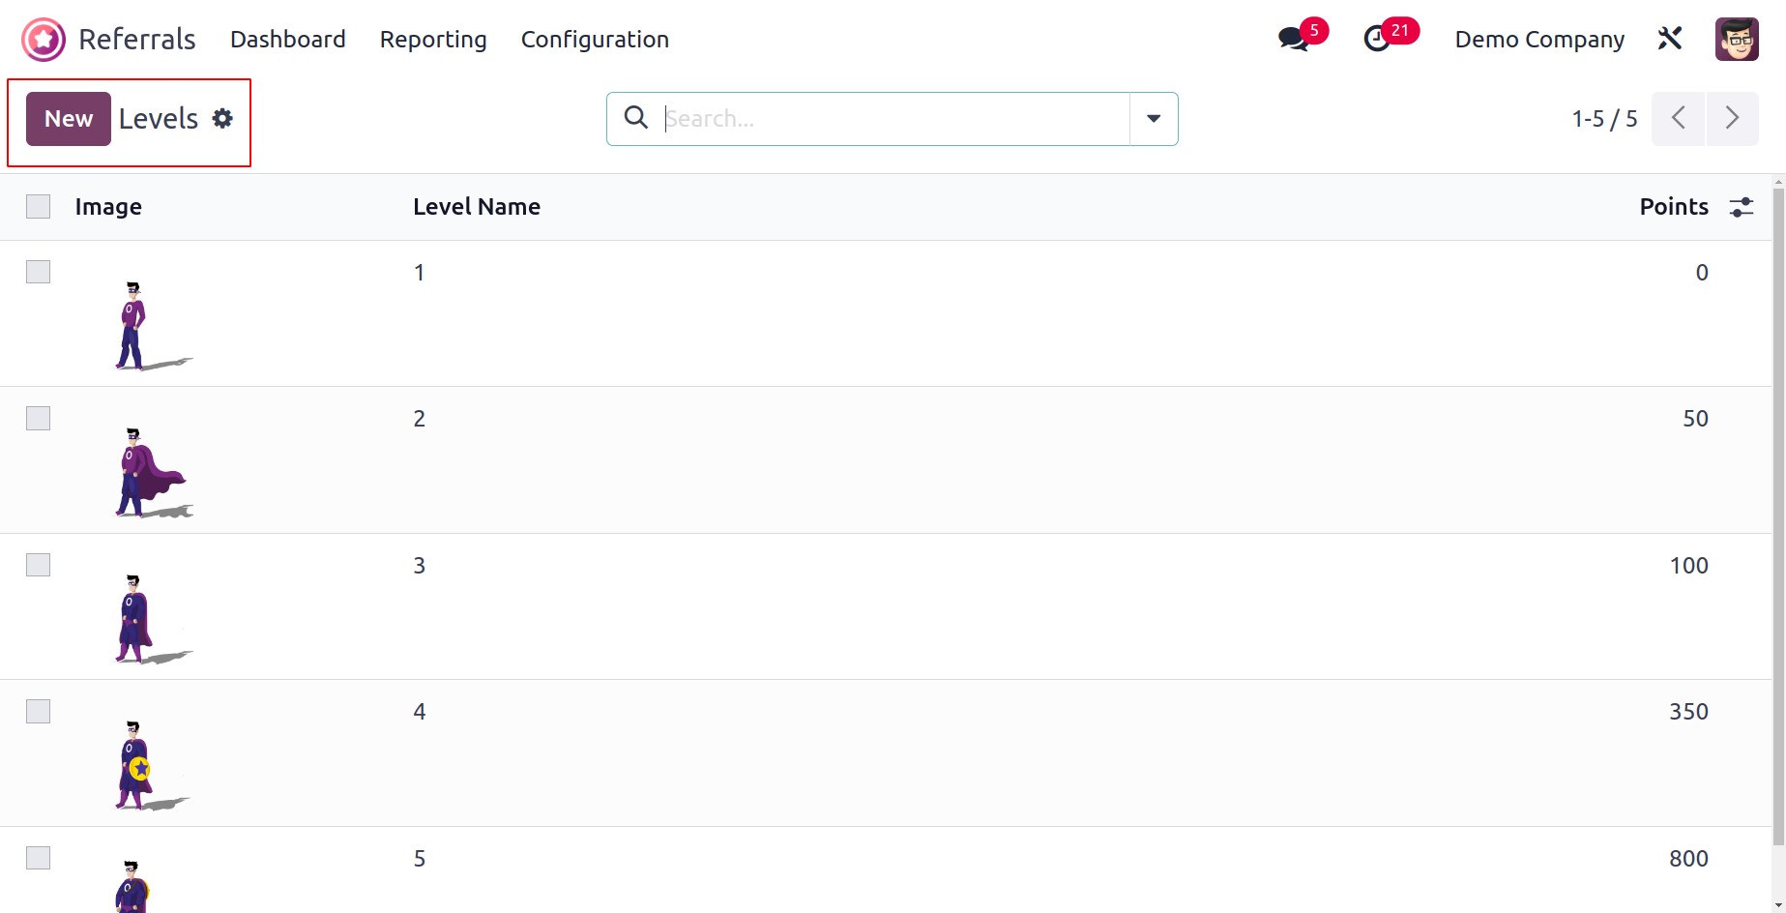Click level name 2 cell
The height and width of the screenshot is (913, 1786).
[x=419, y=419]
